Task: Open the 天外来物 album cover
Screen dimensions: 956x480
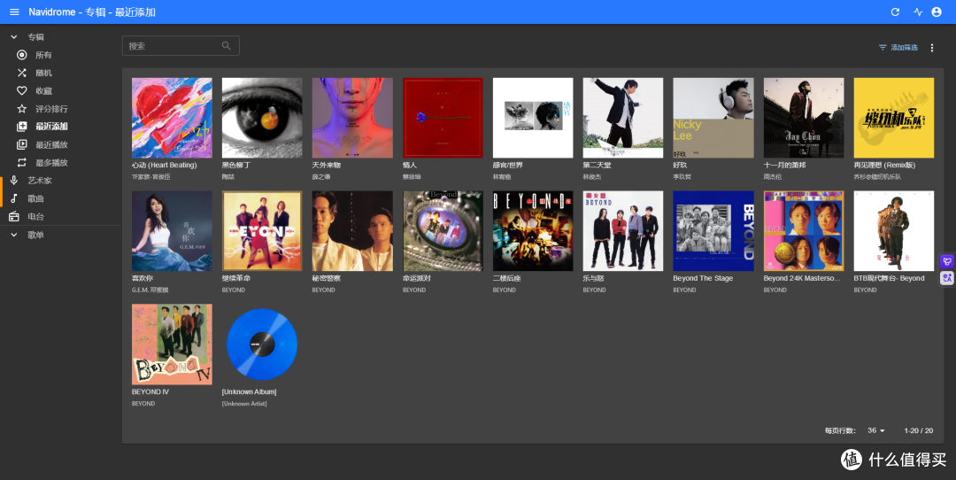Action: [352, 118]
